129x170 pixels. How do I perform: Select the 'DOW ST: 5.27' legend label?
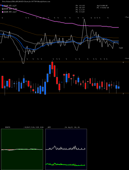click(x=10, y=6)
